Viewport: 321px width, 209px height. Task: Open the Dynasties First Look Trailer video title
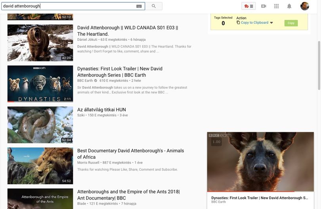(120, 72)
